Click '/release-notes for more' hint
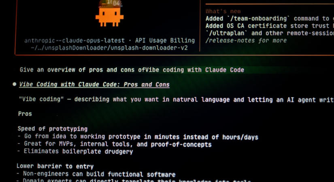Image resolution: width=334 pixels, height=182 pixels. [246, 40]
